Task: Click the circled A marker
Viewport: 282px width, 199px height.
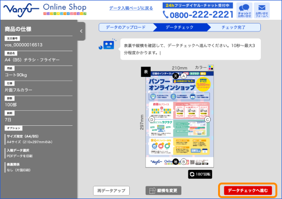Action: pyautogui.click(x=183, y=76)
